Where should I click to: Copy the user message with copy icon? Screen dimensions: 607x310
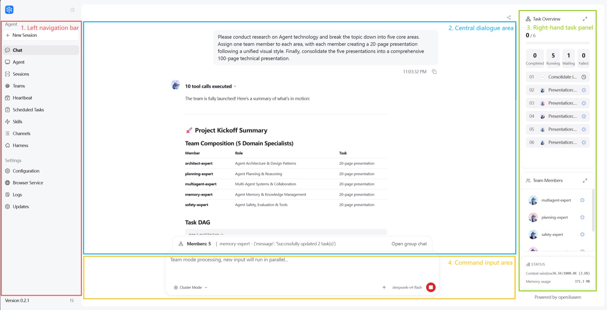434,72
